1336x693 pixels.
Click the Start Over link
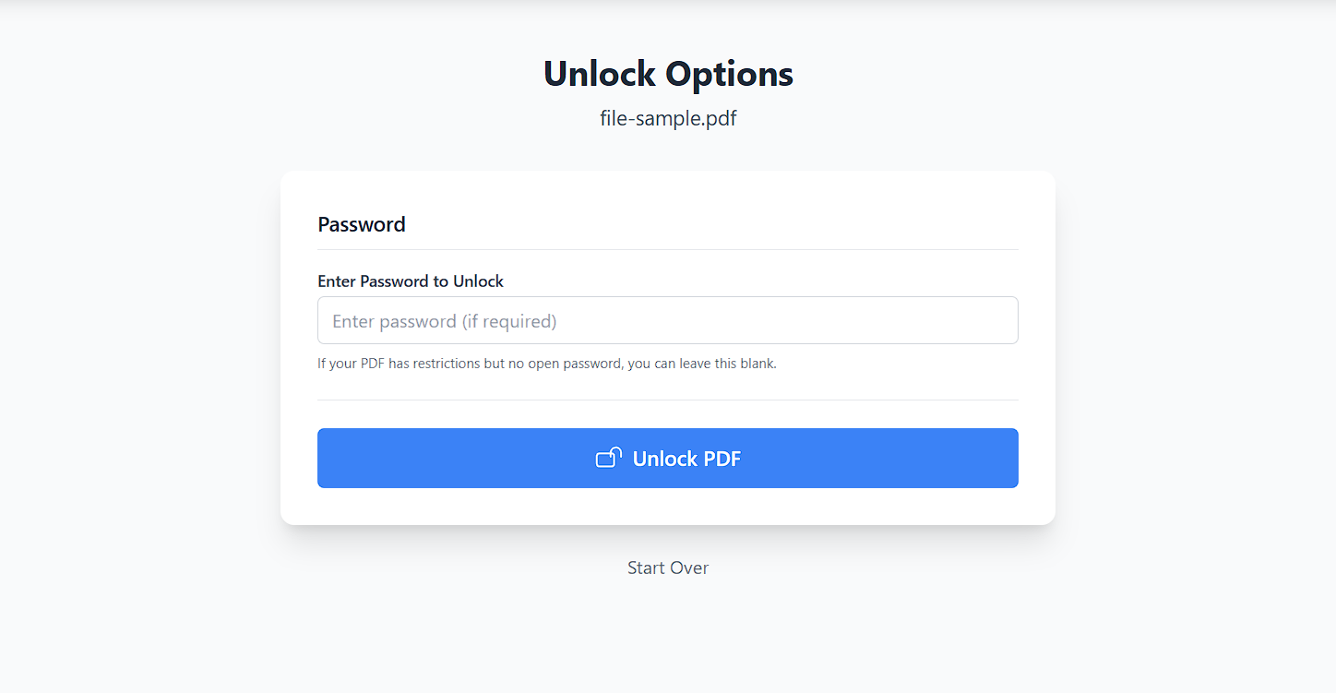click(x=668, y=568)
